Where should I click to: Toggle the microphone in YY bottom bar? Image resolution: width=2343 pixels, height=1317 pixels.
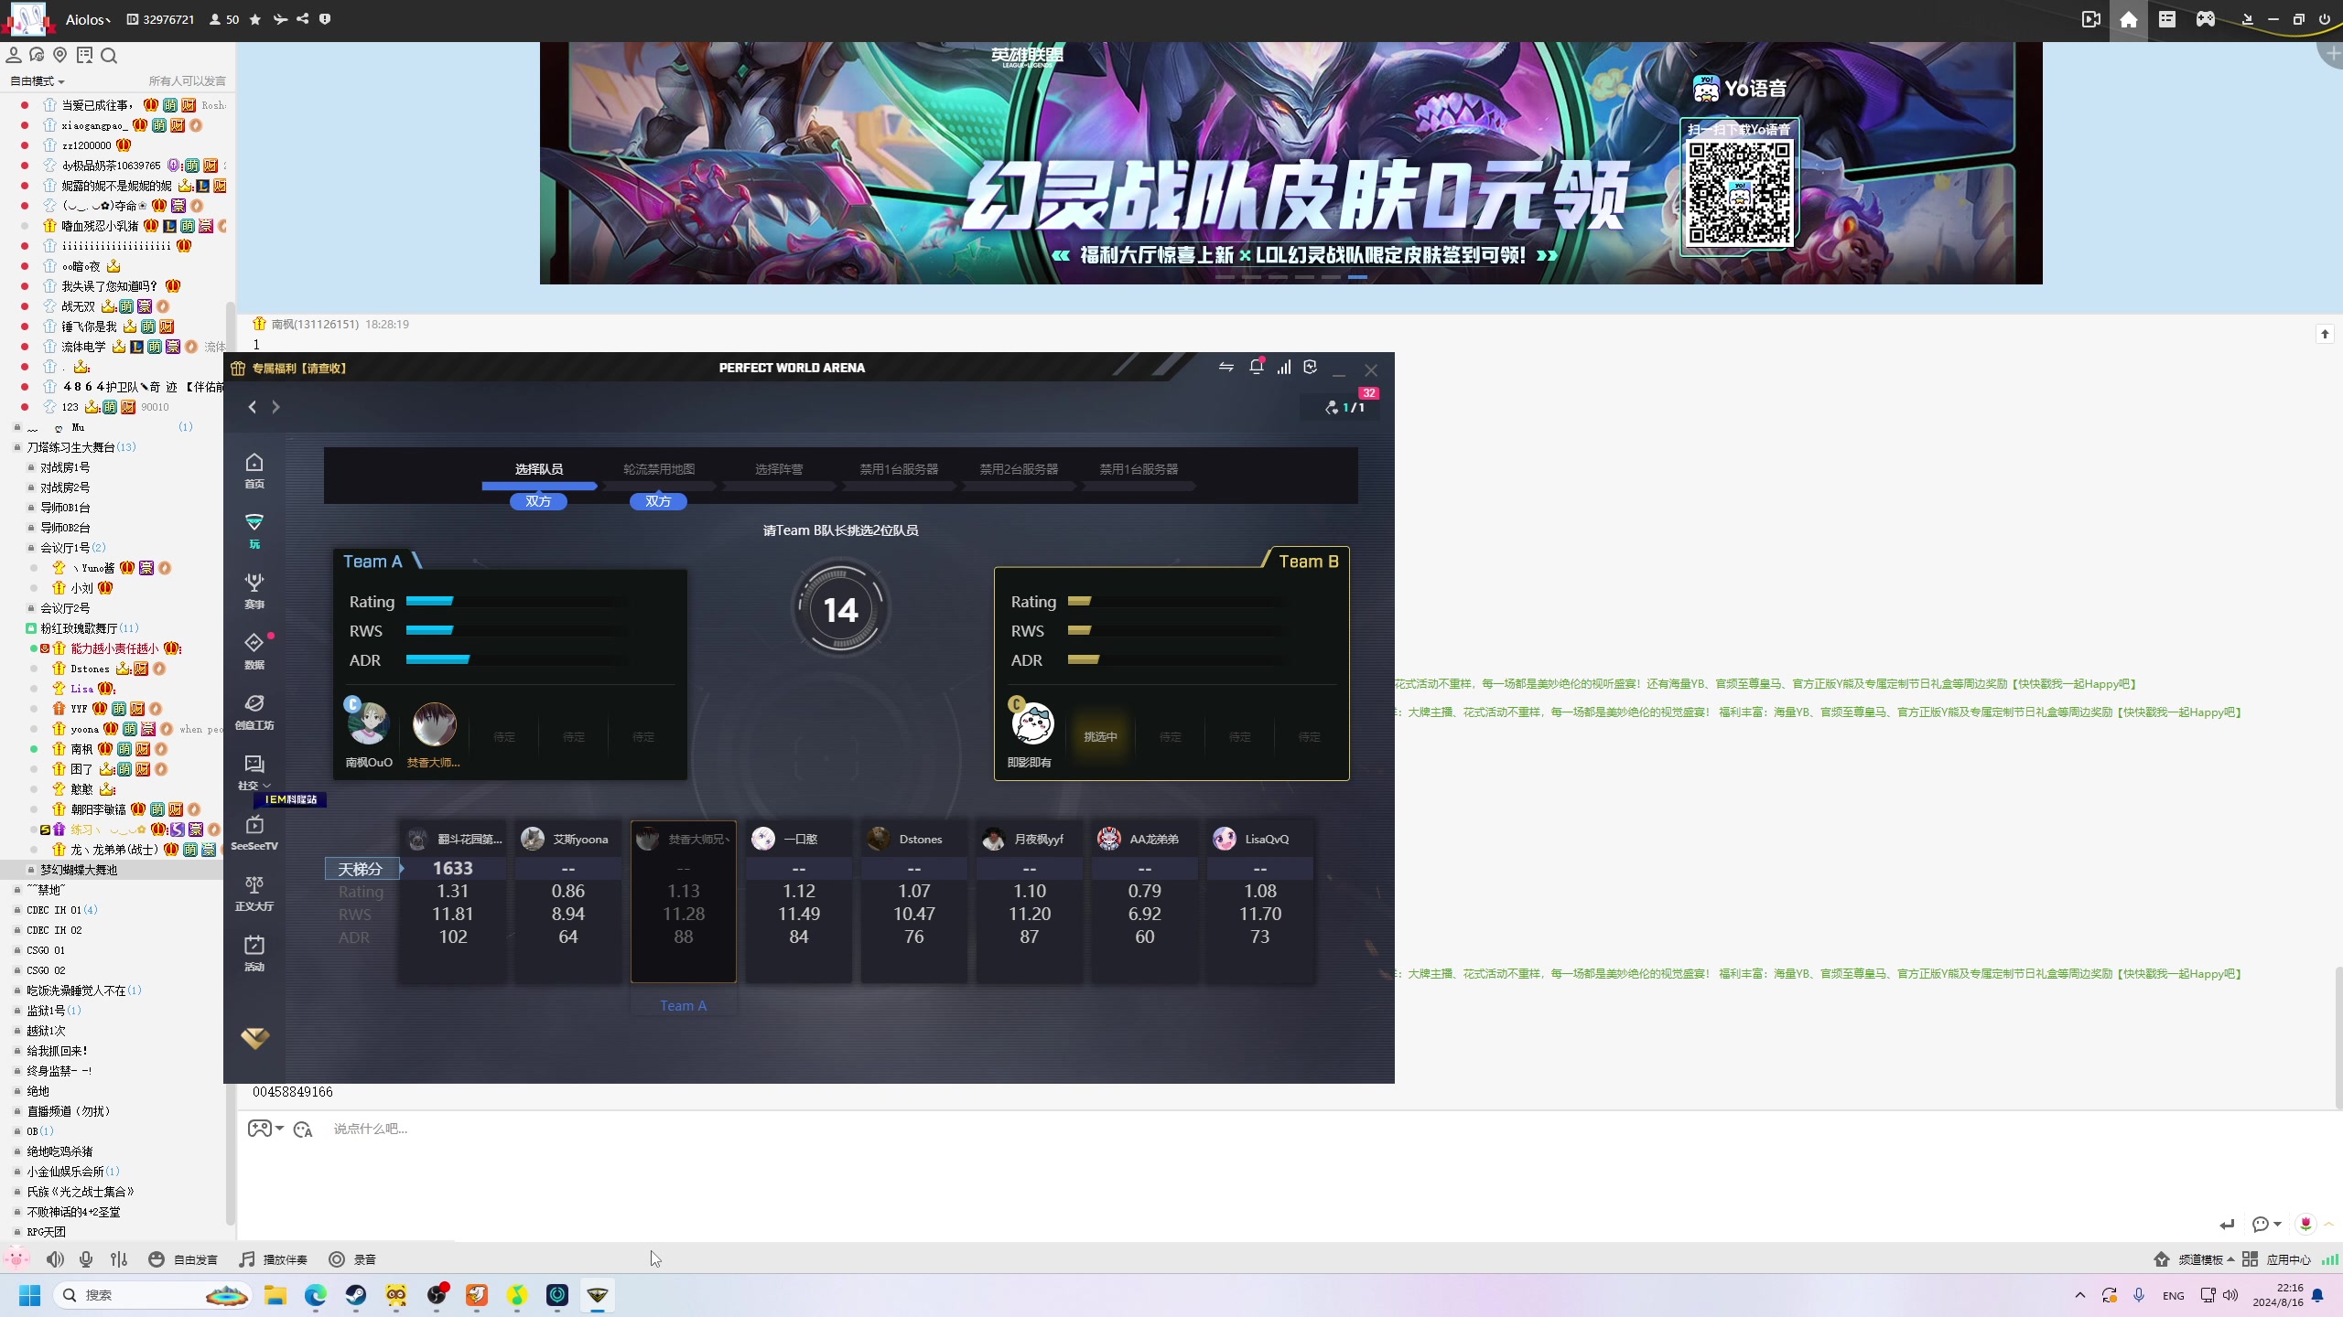[86, 1259]
